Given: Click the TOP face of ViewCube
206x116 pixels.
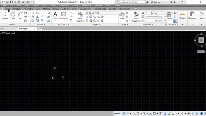Looking at the screenshot, I should pos(201,40).
